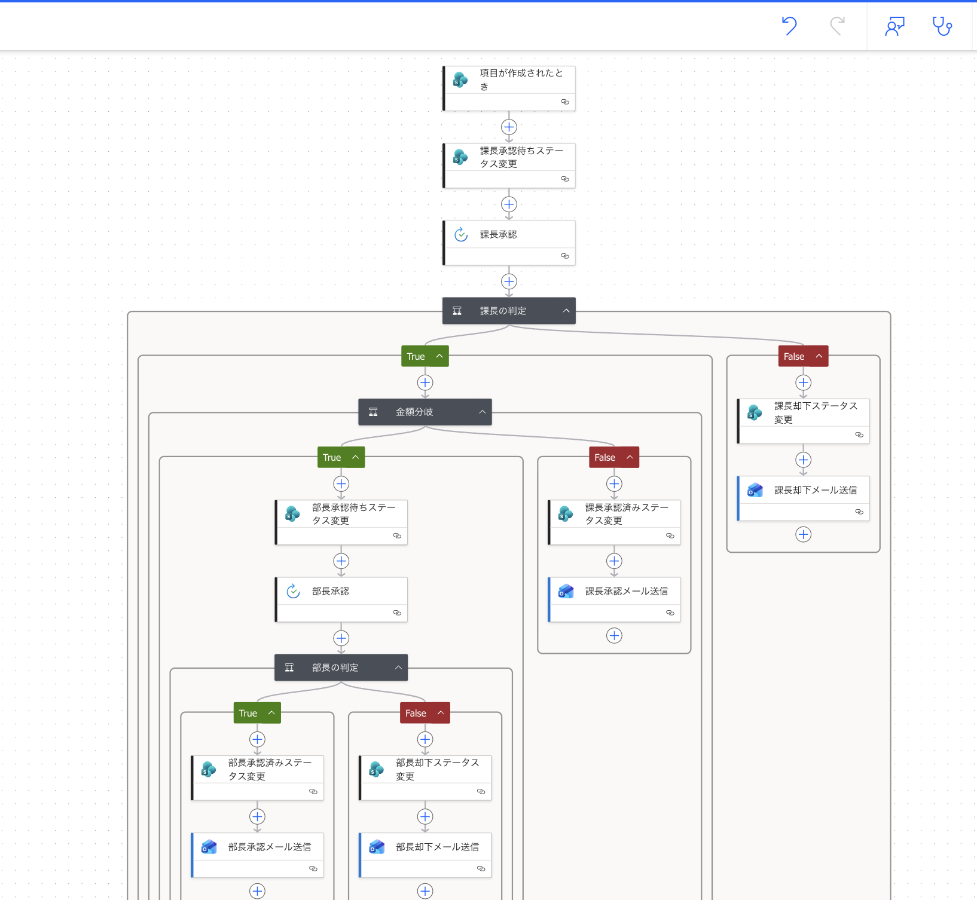Add a step above 課長承認済みステータス変更

(614, 484)
